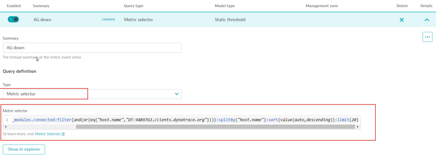Viewport: 438px width, 160px height.
Task: Click the AG down row summary text
Action: (x=42, y=20)
